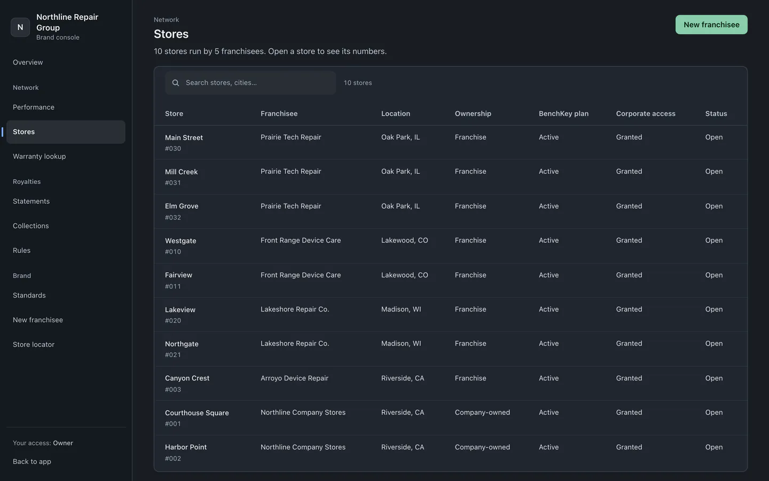769x481 pixels.
Task: Open the Harbor Point store
Action: pyautogui.click(x=451, y=453)
